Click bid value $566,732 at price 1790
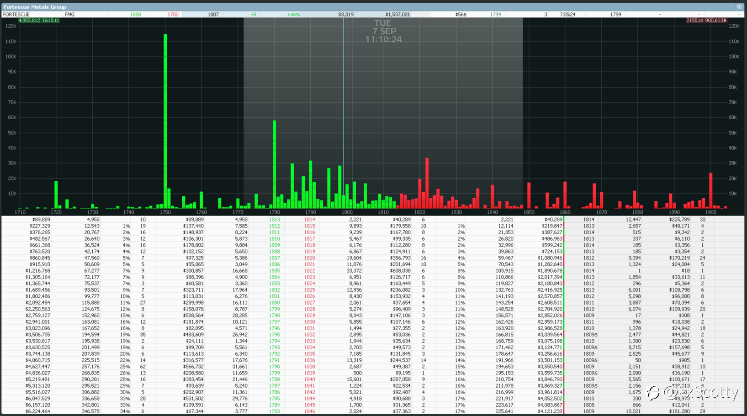Screen dimensions: 747x416 coord(193,367)
